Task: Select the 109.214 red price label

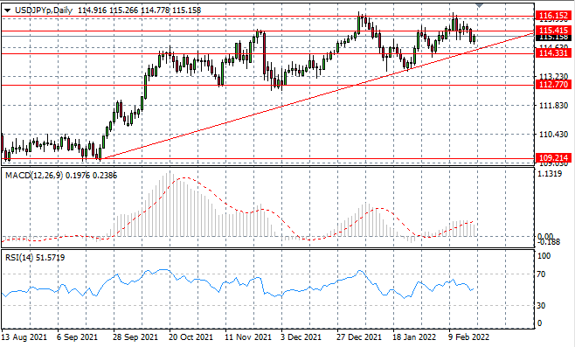Action: (x=554, y=158)
